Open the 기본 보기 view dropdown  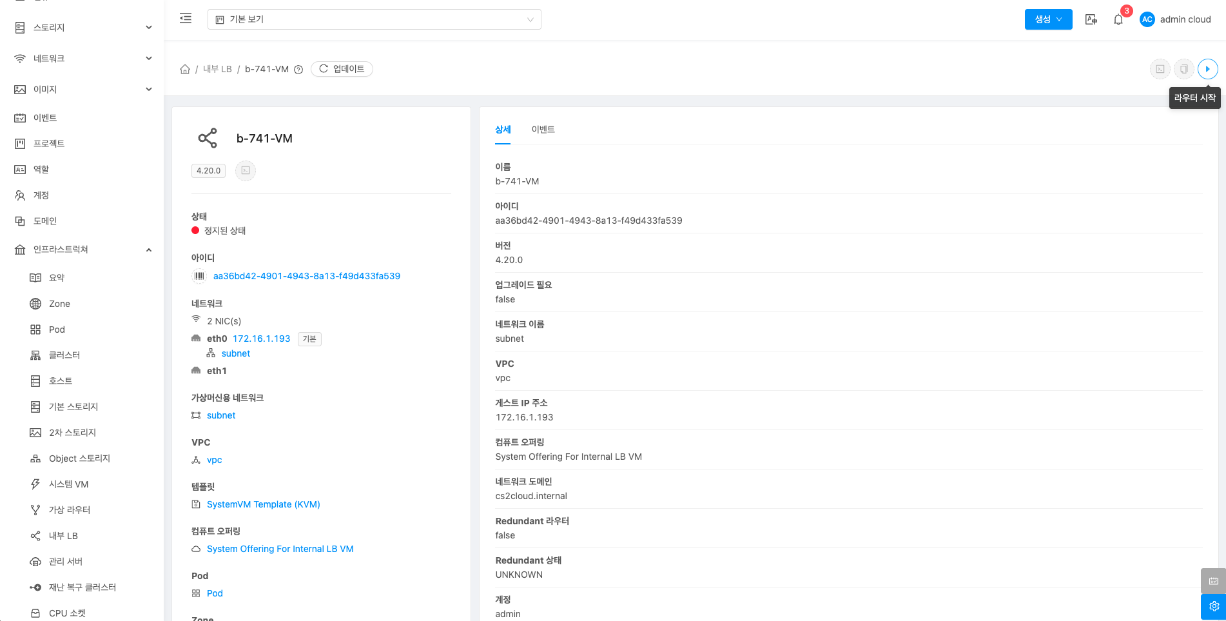(x=374, y=19)
